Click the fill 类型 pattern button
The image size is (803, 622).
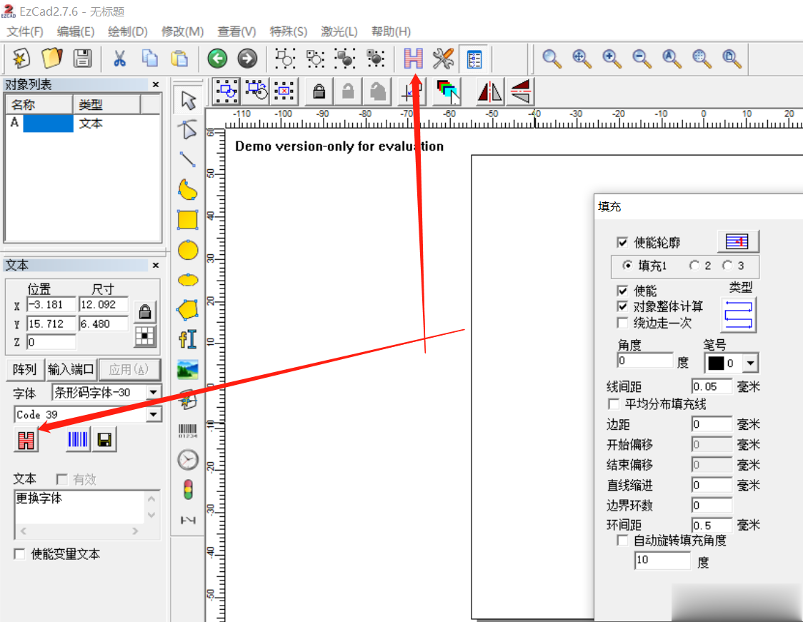tap(739, 315)
